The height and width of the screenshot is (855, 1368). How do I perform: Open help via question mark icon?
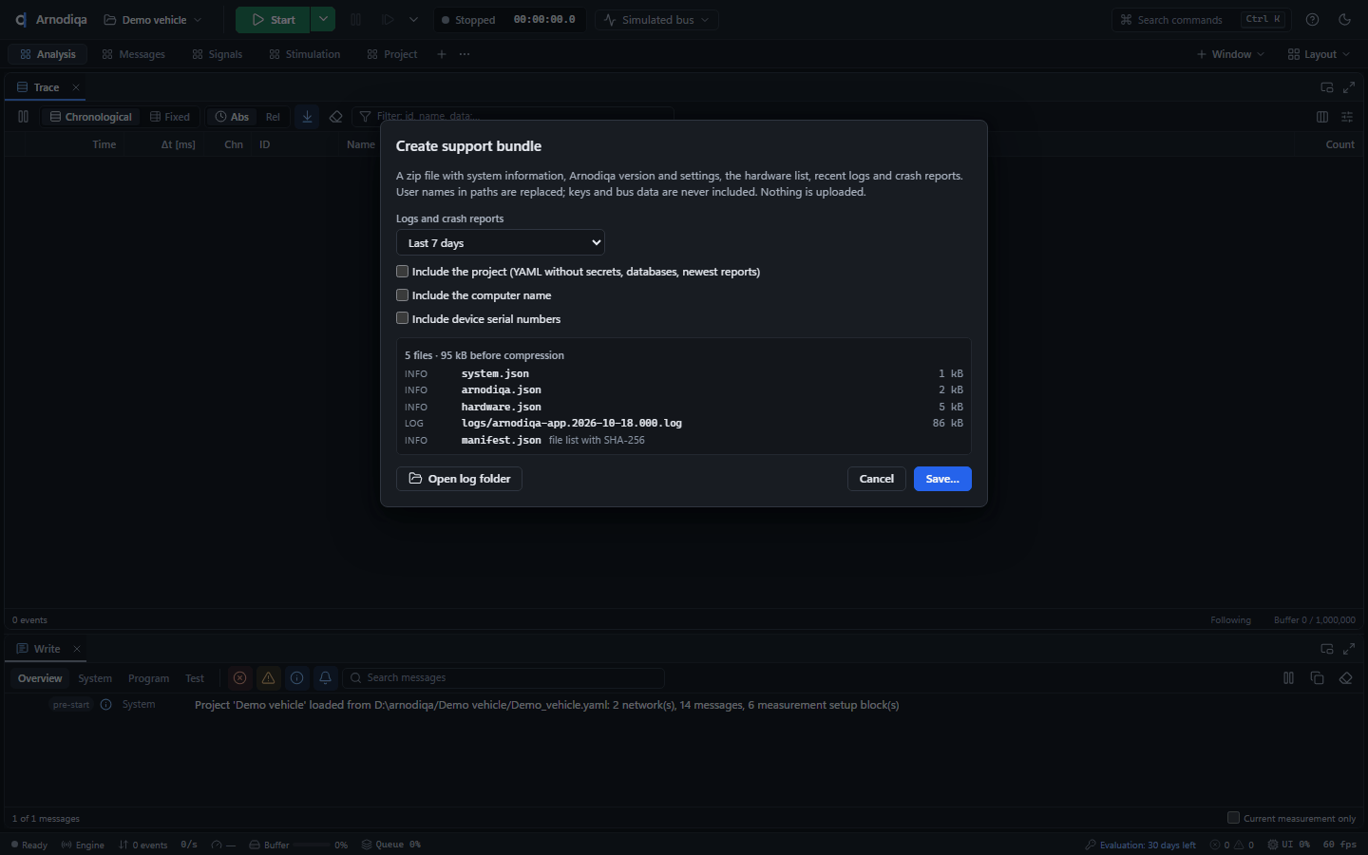[1312, 20]
